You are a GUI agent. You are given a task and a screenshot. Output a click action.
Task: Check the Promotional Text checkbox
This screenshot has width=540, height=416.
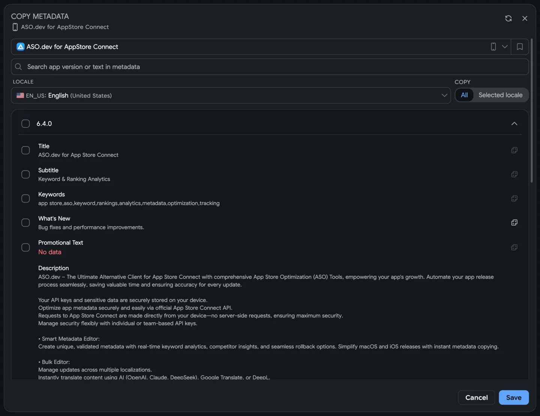25,247
